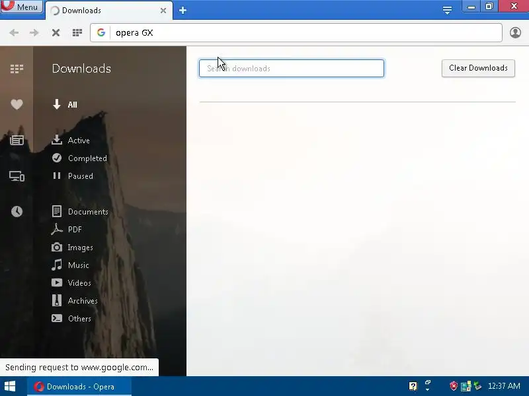Image resolution: width=529 pixels, height=396 pixels.
Task: Close the Downloads tab
Action: click(163, 11)
